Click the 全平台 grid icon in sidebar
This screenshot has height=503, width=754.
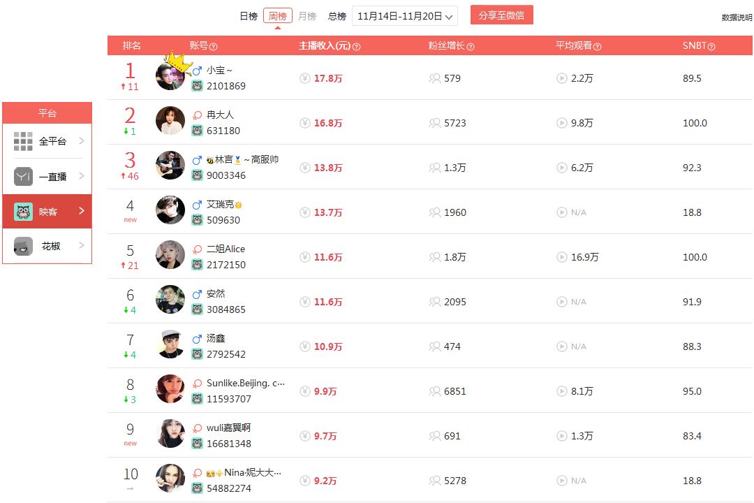pyautogui.click(x=23, y=141)
